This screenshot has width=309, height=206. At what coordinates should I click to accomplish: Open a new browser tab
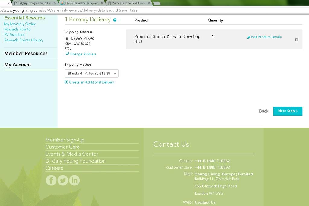pyautogui.click(x=157, y=3)
